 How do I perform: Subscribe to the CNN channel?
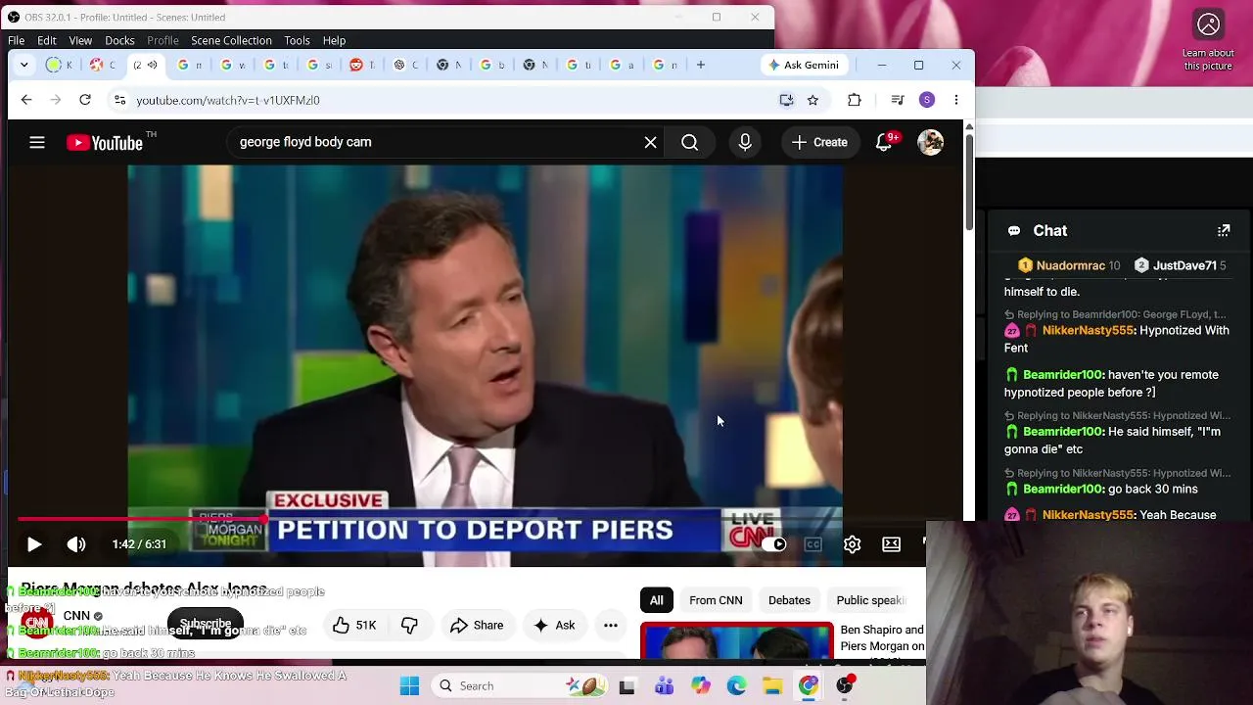pos(206,624)
